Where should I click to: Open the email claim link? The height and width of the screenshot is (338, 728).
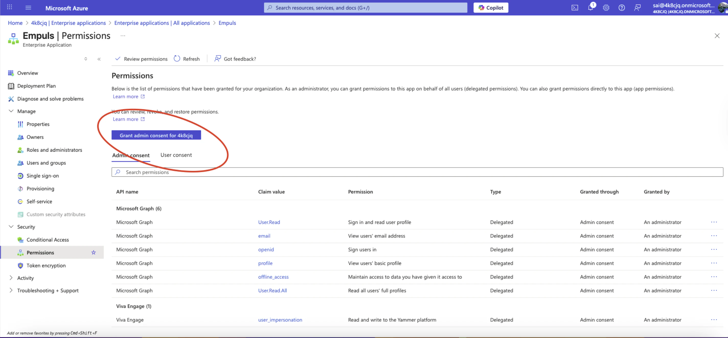pyautogui.click(x=264, y=236)
